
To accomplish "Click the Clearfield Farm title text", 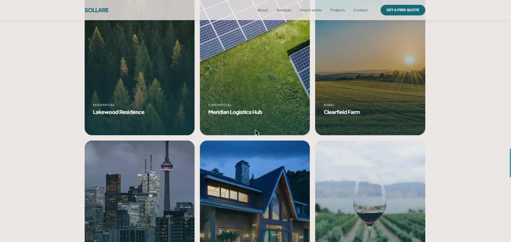I will (x=342, y=112).
